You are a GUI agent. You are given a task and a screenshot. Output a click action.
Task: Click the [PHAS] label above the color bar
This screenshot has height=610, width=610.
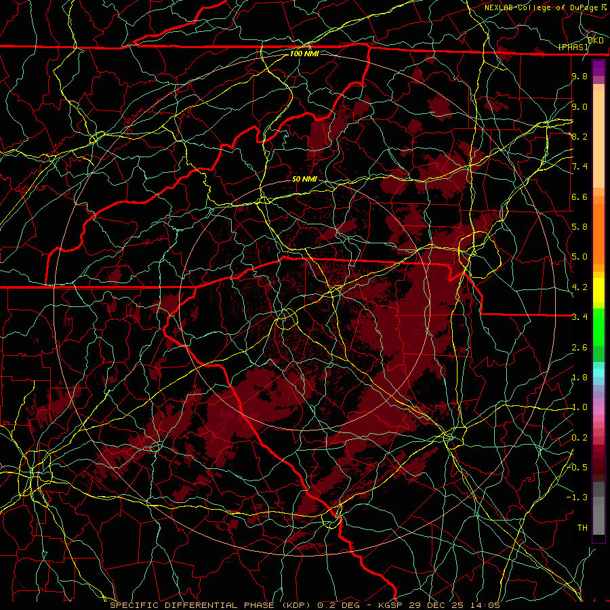(573, 47)
